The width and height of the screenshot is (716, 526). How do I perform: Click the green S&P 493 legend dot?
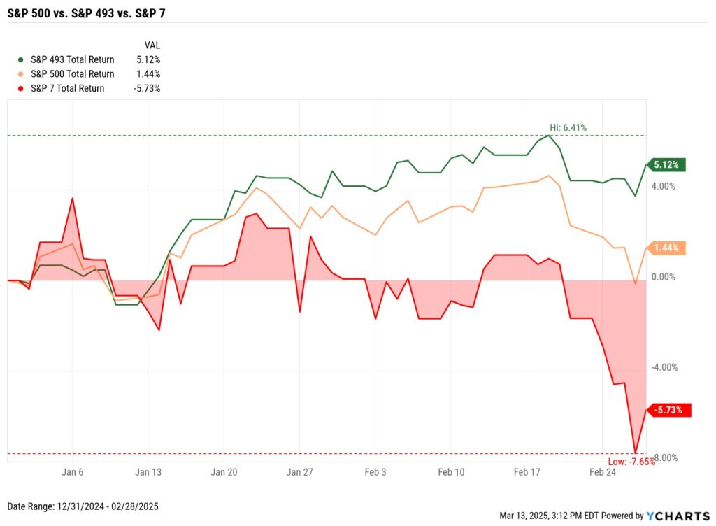(20, 60)
